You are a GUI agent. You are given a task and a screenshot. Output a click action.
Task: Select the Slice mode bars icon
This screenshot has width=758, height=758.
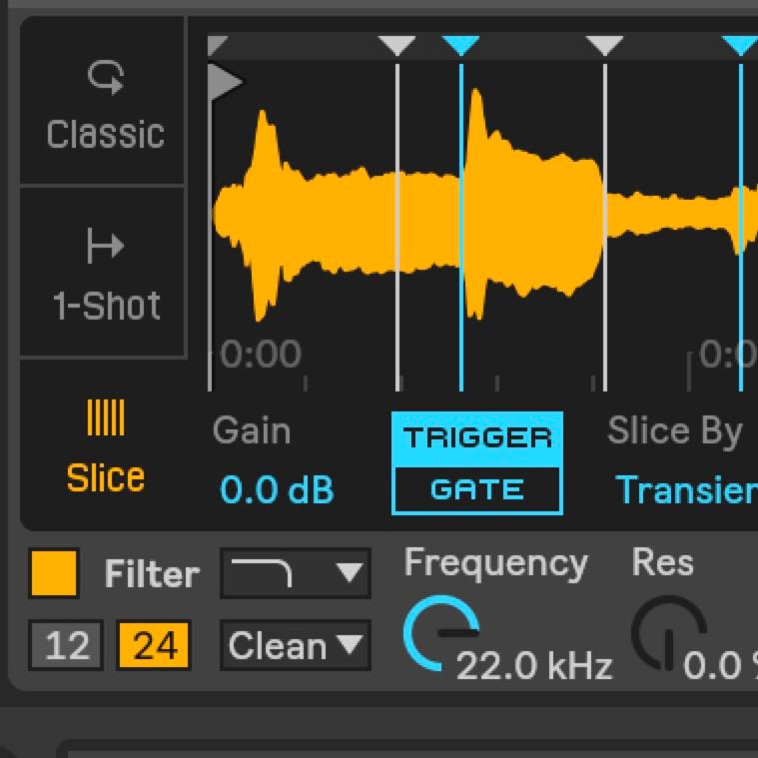(105, 417)
